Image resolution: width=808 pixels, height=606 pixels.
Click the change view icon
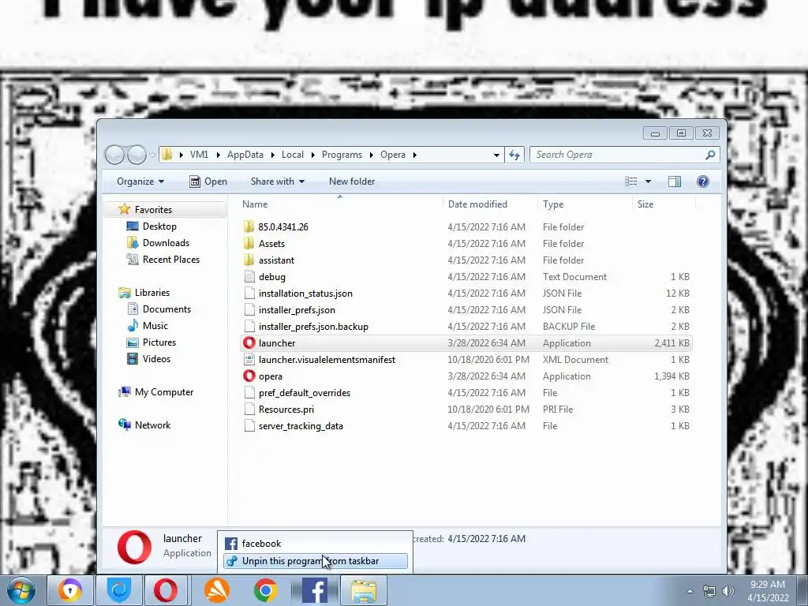point(631,181)
